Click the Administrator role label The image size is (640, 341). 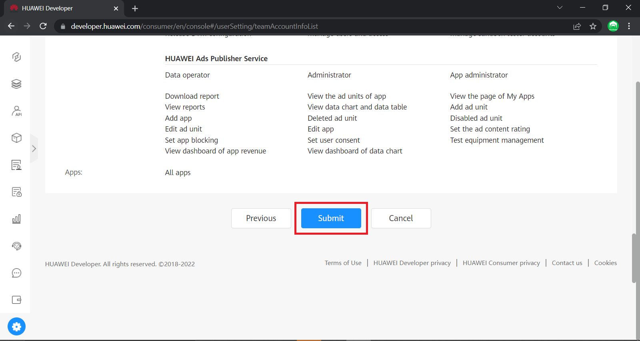tap(329, 75)
